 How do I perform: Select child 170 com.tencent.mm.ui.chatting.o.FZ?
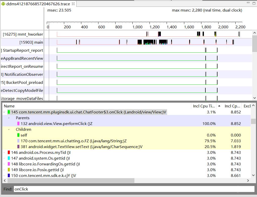(126, 141)
